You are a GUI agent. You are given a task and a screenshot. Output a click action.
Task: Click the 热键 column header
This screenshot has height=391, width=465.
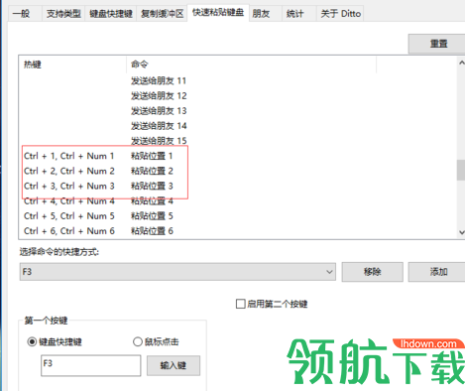(x=72, y=65)
